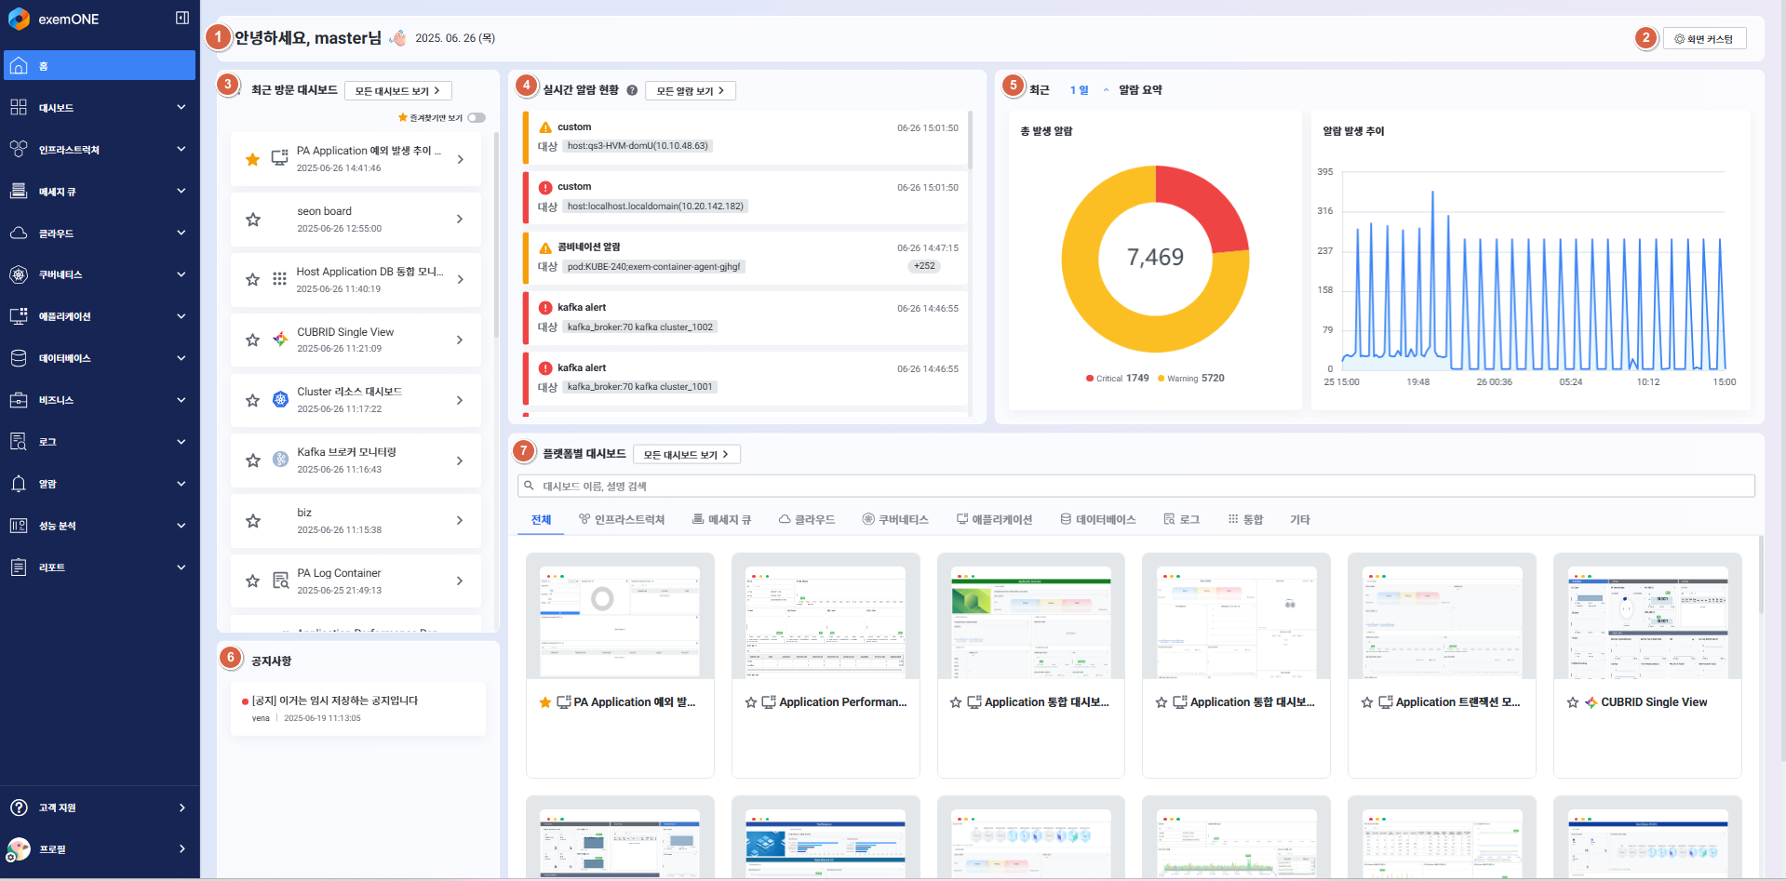
Task: Click the Kubernetes icon in sidebar
Action: pyautogui.click(x=19, y=274)
